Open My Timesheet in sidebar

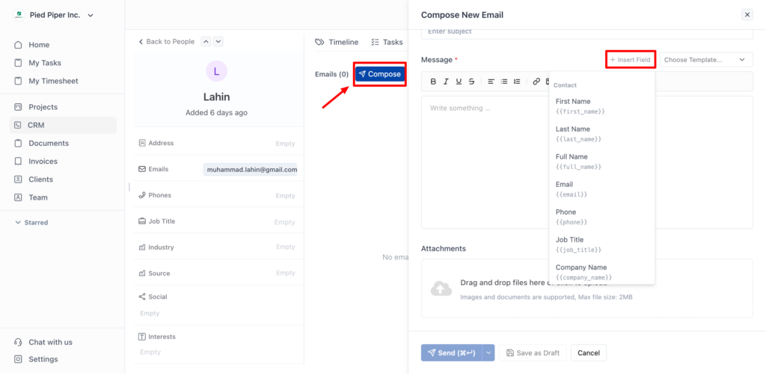tap(63, 81)
